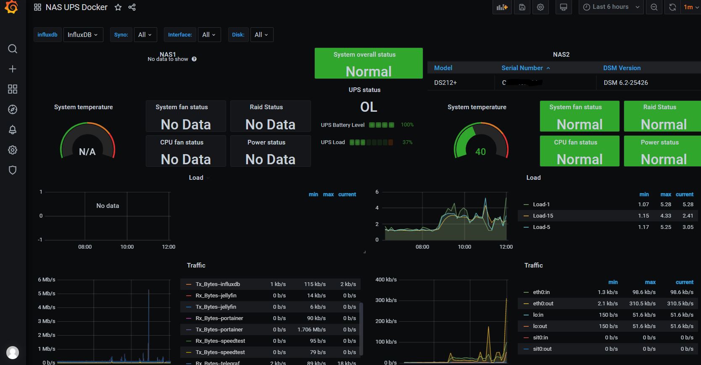Sort NAS2 Traffic legend by max

[650, 282]
